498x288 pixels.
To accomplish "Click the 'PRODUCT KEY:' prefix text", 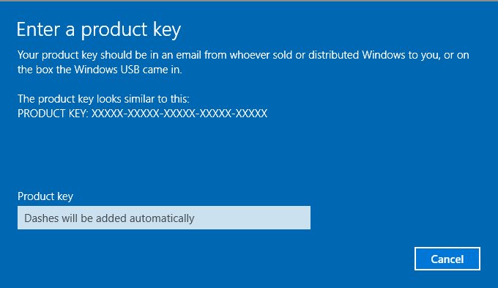I will (x=53, y=114).
